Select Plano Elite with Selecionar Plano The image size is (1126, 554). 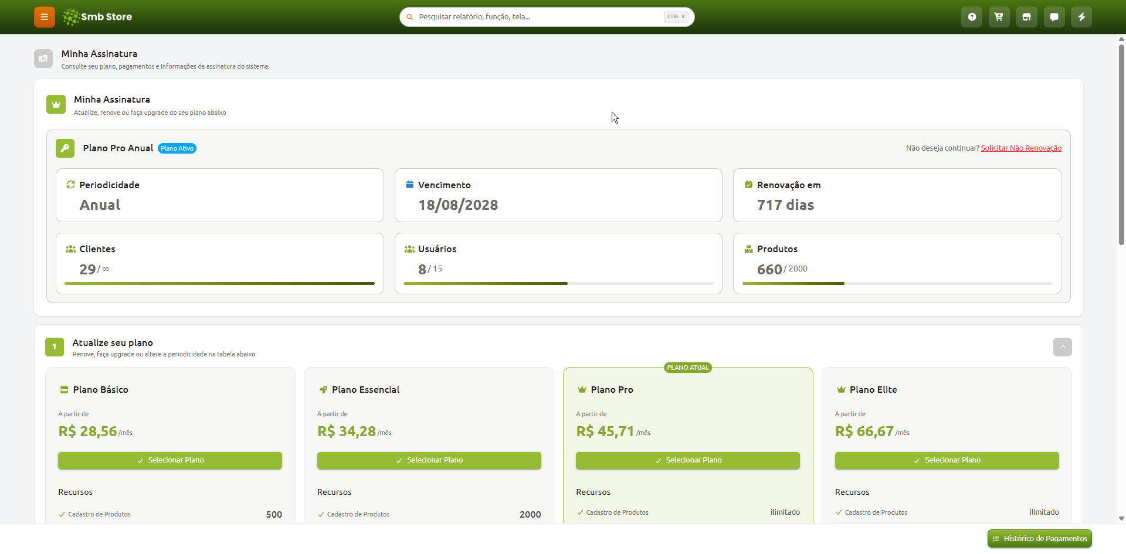pos(947,460)
